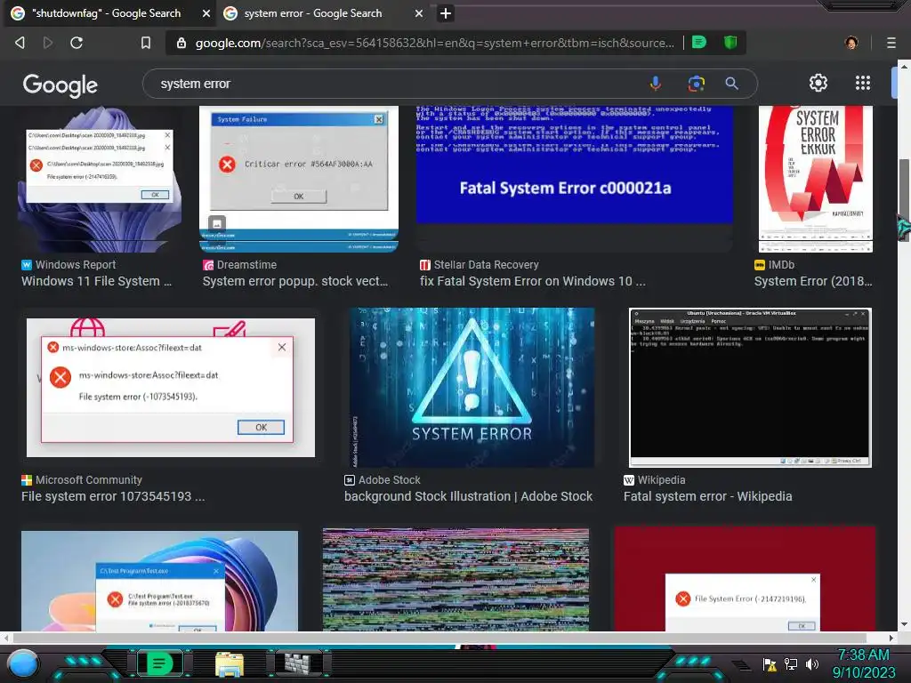Image resolution: width=911 pixels, height=683 pixels.
Task: Click scrollbar down arrow
Action: pos(904,625)
